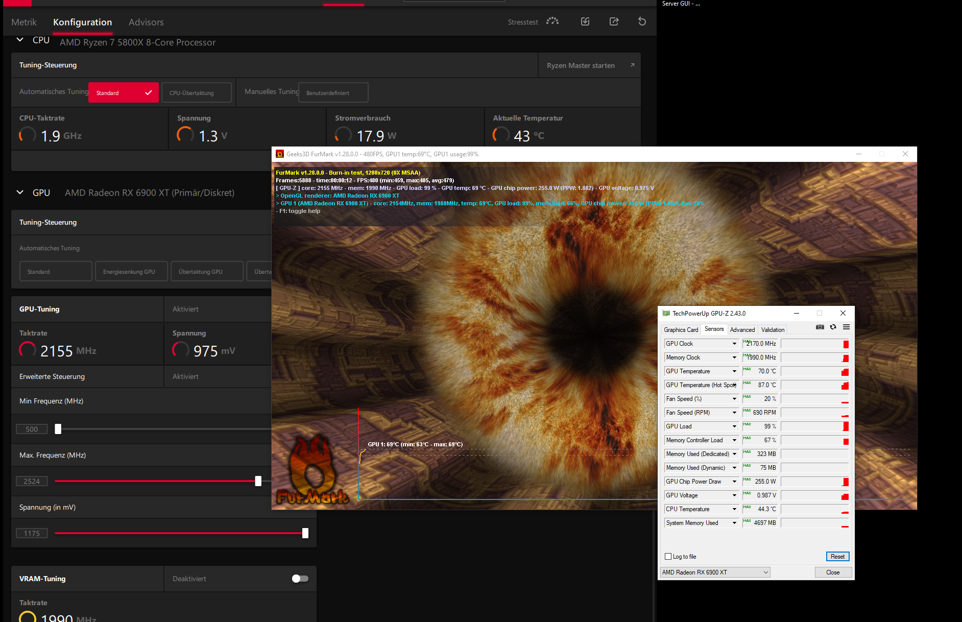Screen dimensions: 962x622
Task: Open the GPU Voltage sensor dropdown
Action: click(x=734, y=495)
